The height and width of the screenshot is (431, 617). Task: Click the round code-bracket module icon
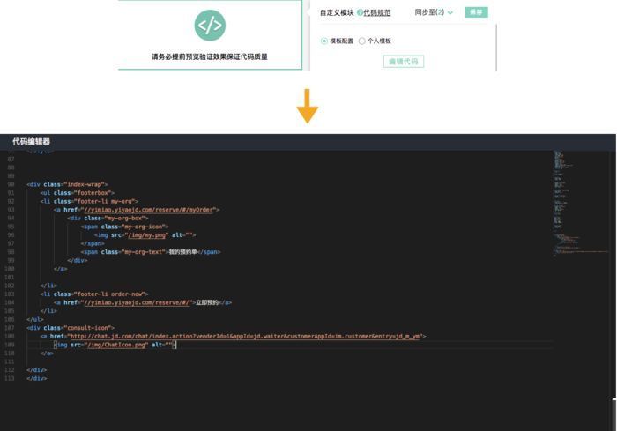click(x=210, y=25)
